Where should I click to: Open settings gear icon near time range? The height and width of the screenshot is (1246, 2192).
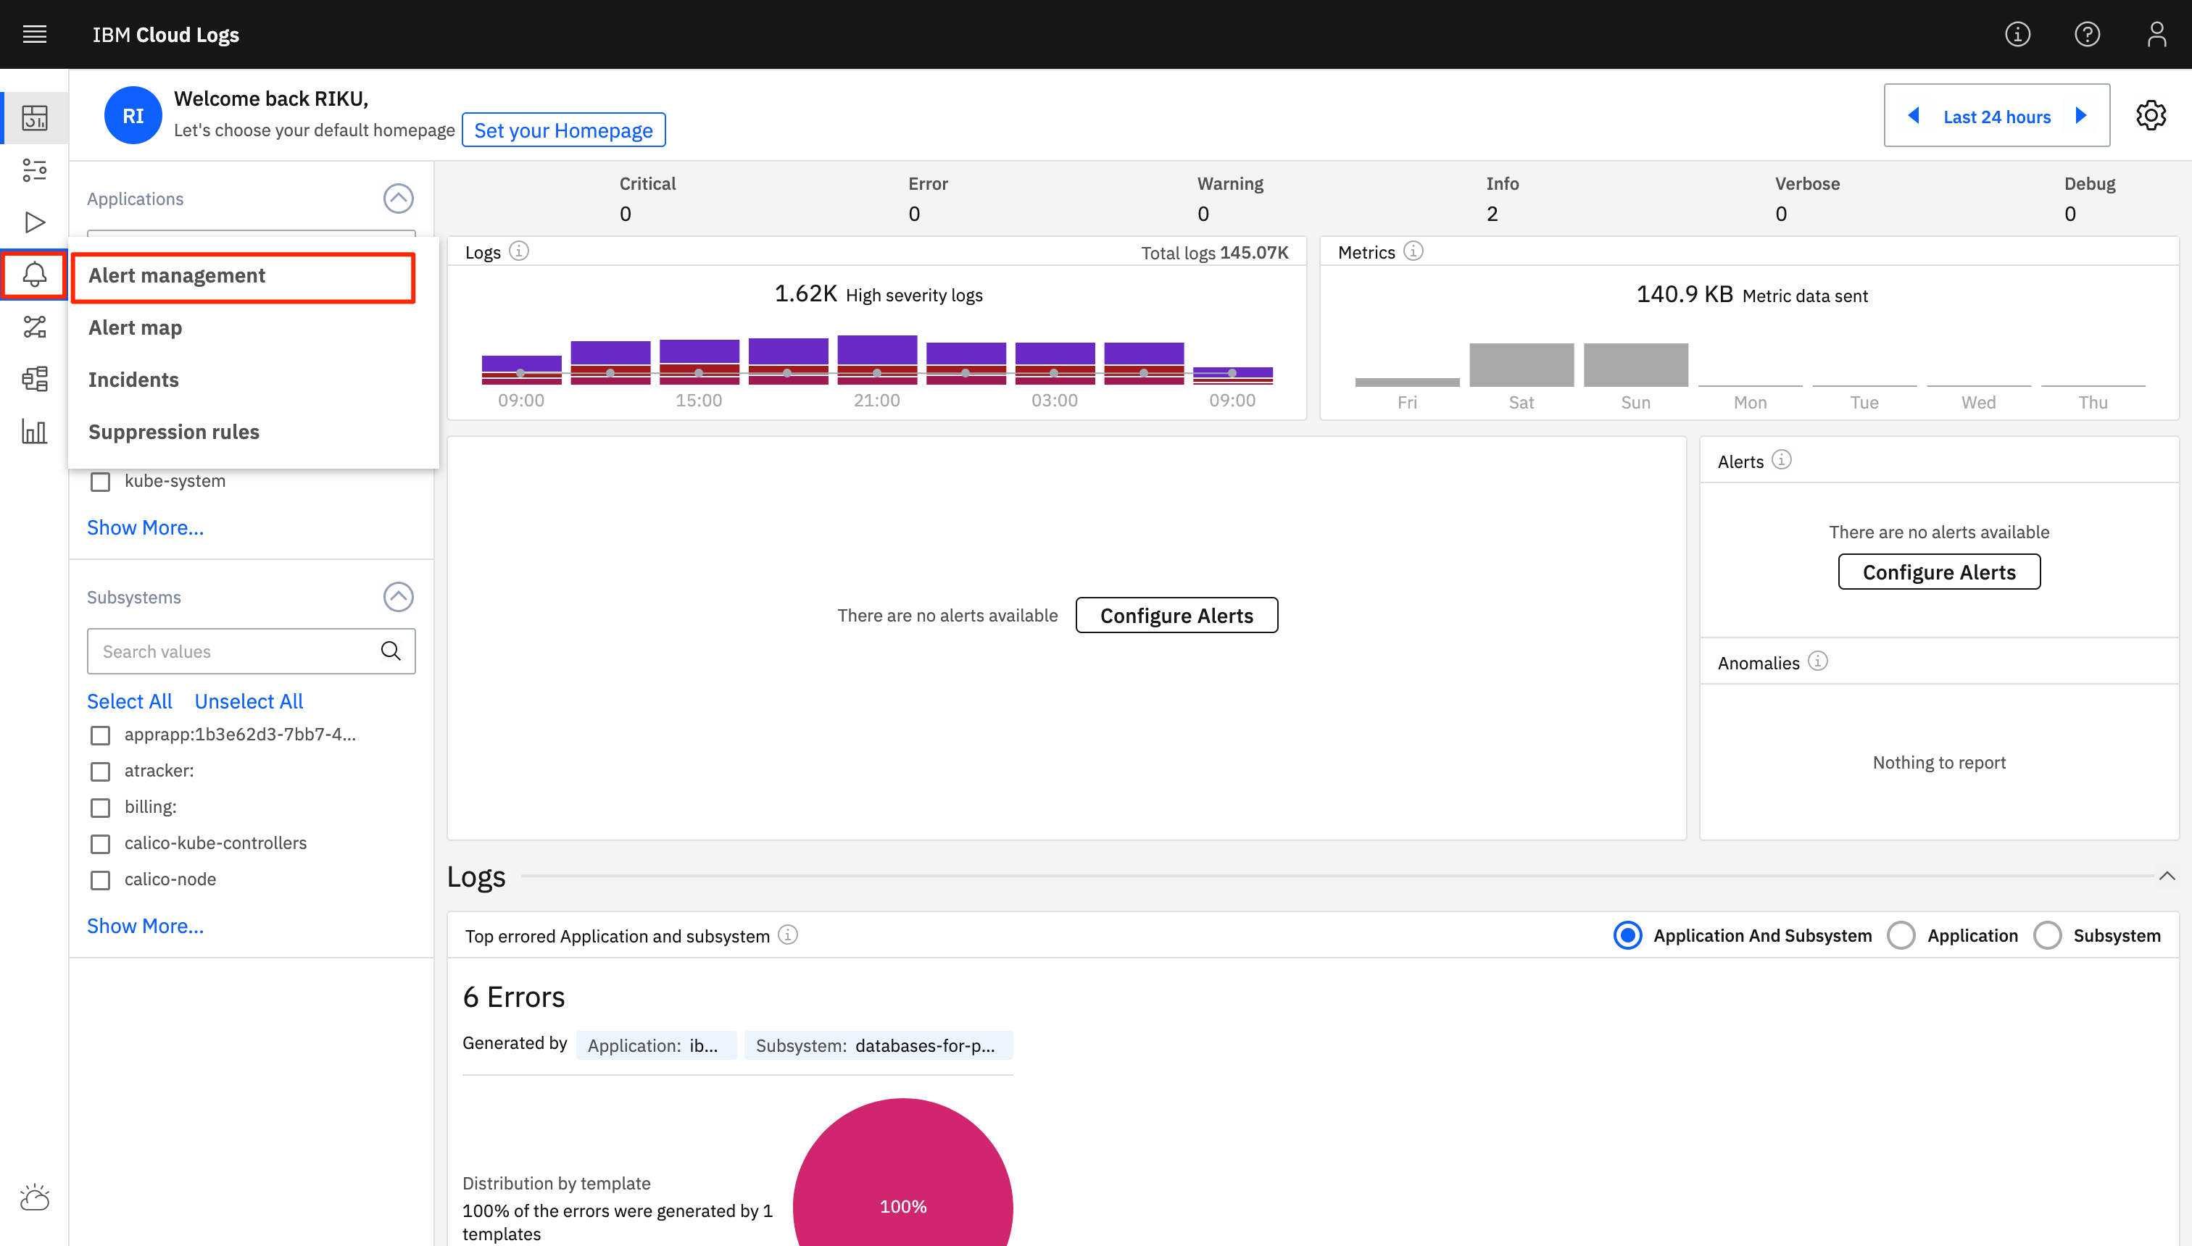point(2150,115)
